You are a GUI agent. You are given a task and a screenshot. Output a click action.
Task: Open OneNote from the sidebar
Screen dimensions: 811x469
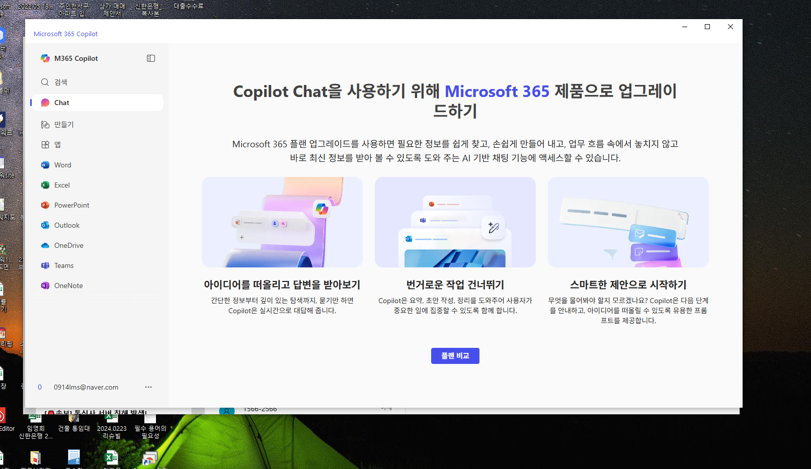coord(68,285)
